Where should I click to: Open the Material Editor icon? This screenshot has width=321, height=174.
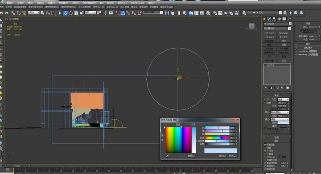[x=208, y=13]
